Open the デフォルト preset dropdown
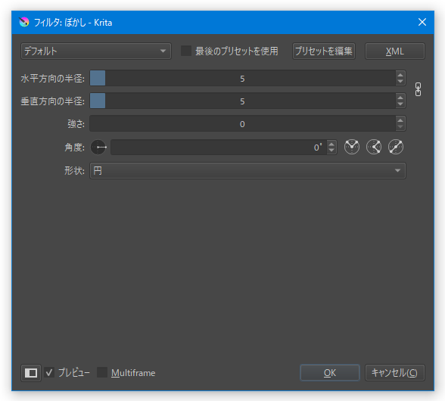This screenshot has height=401, width=445. (x=96, y=51)
